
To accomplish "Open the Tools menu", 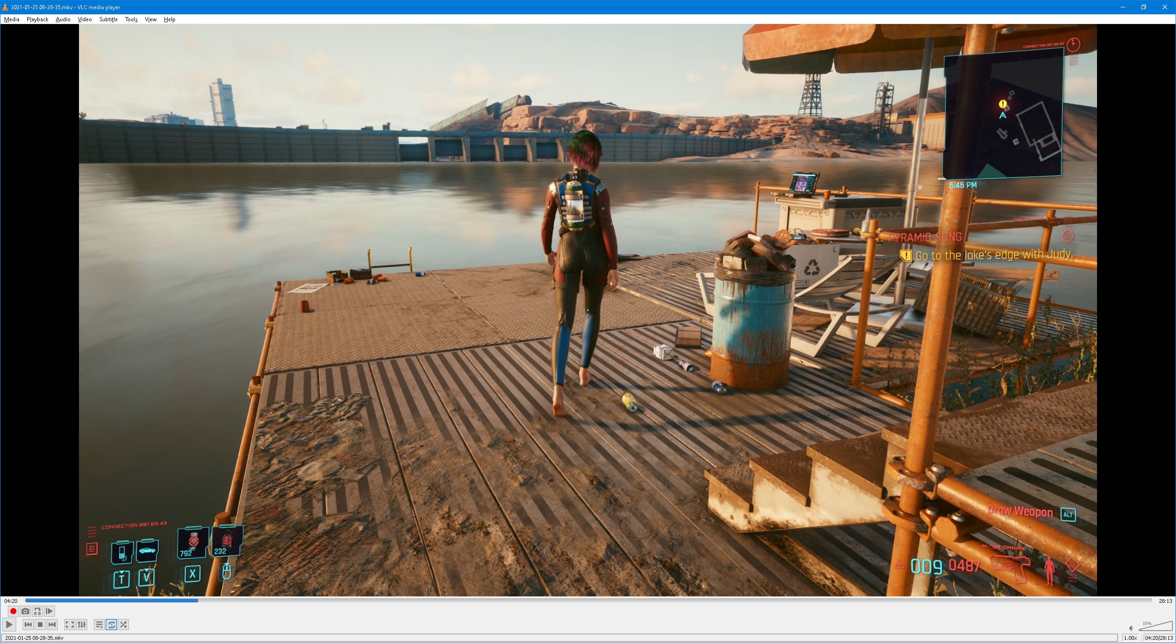I will point(131,19).
